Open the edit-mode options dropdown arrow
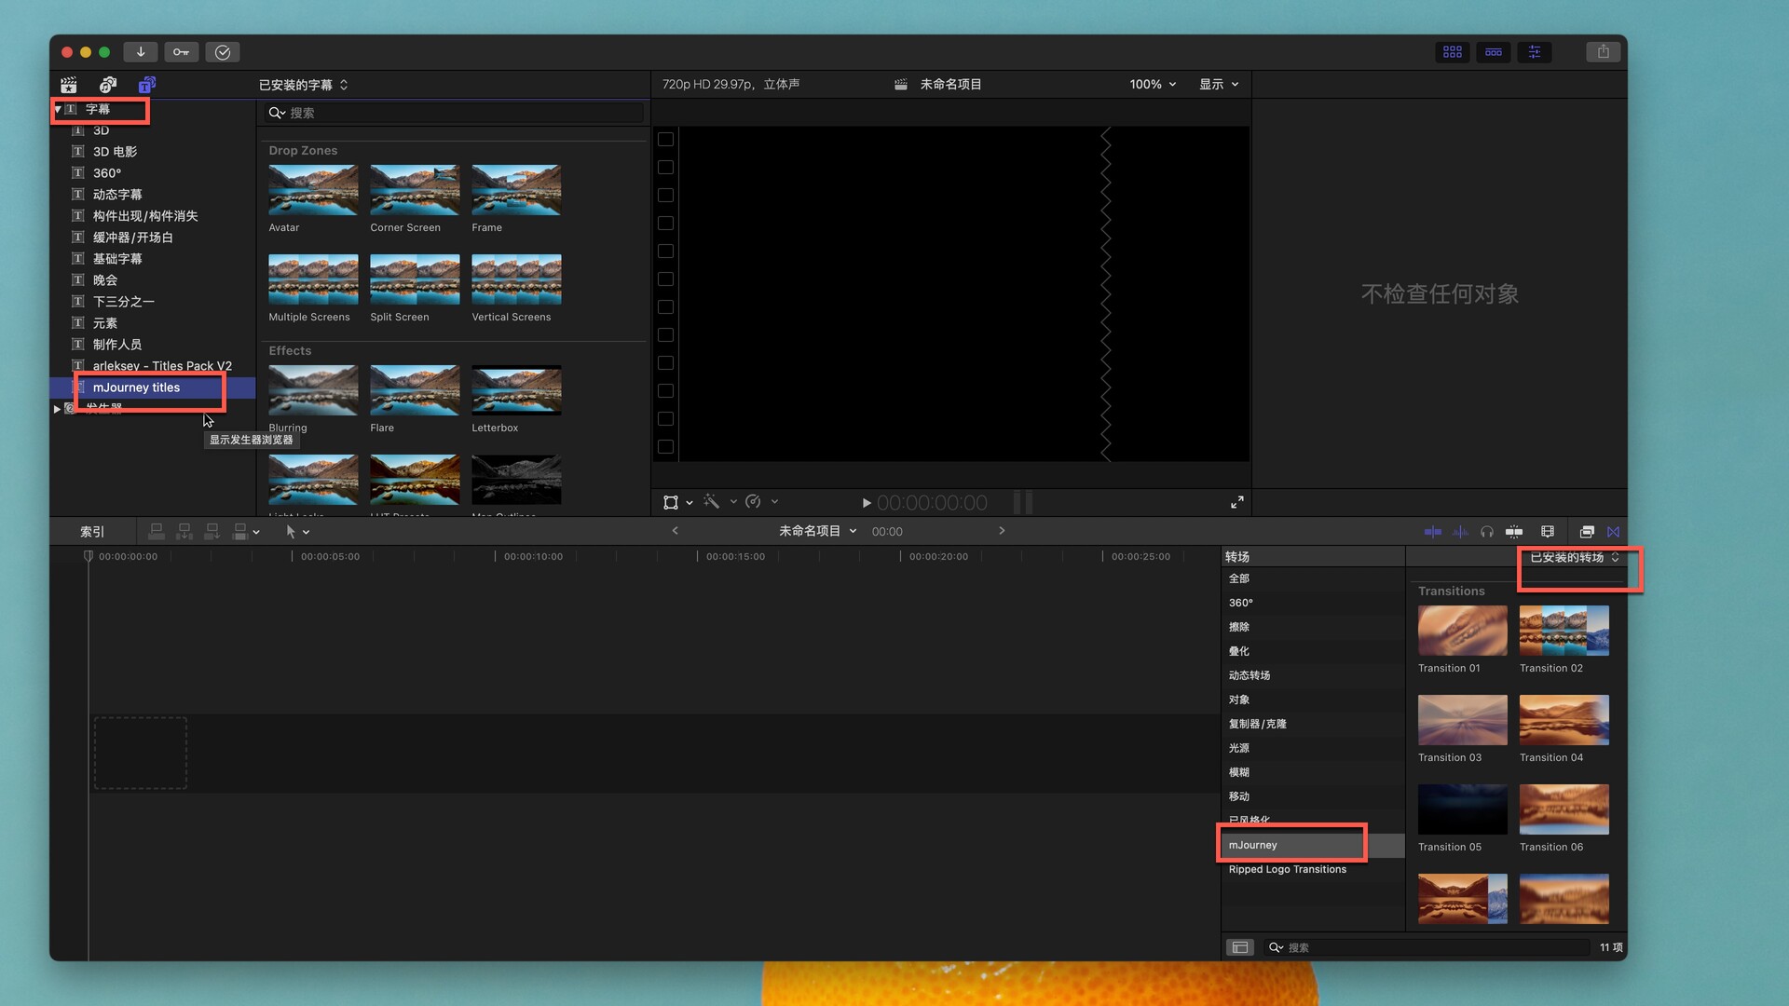This screenshot has width=1789, height=1006. point(256,533)
